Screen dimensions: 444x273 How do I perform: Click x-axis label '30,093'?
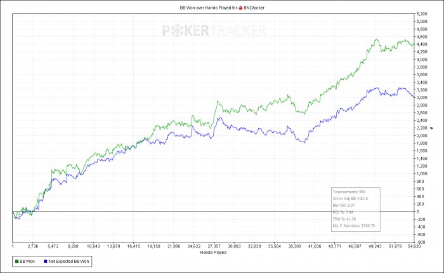[x=234, y=246]
